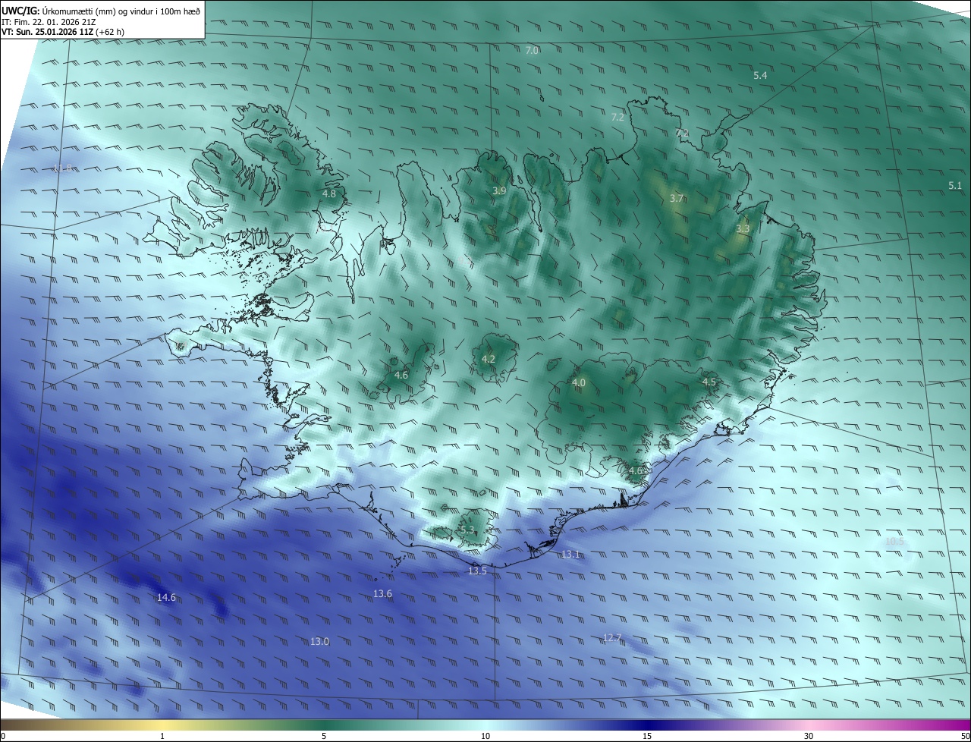Click the 12.7 value label on the map

612,637
